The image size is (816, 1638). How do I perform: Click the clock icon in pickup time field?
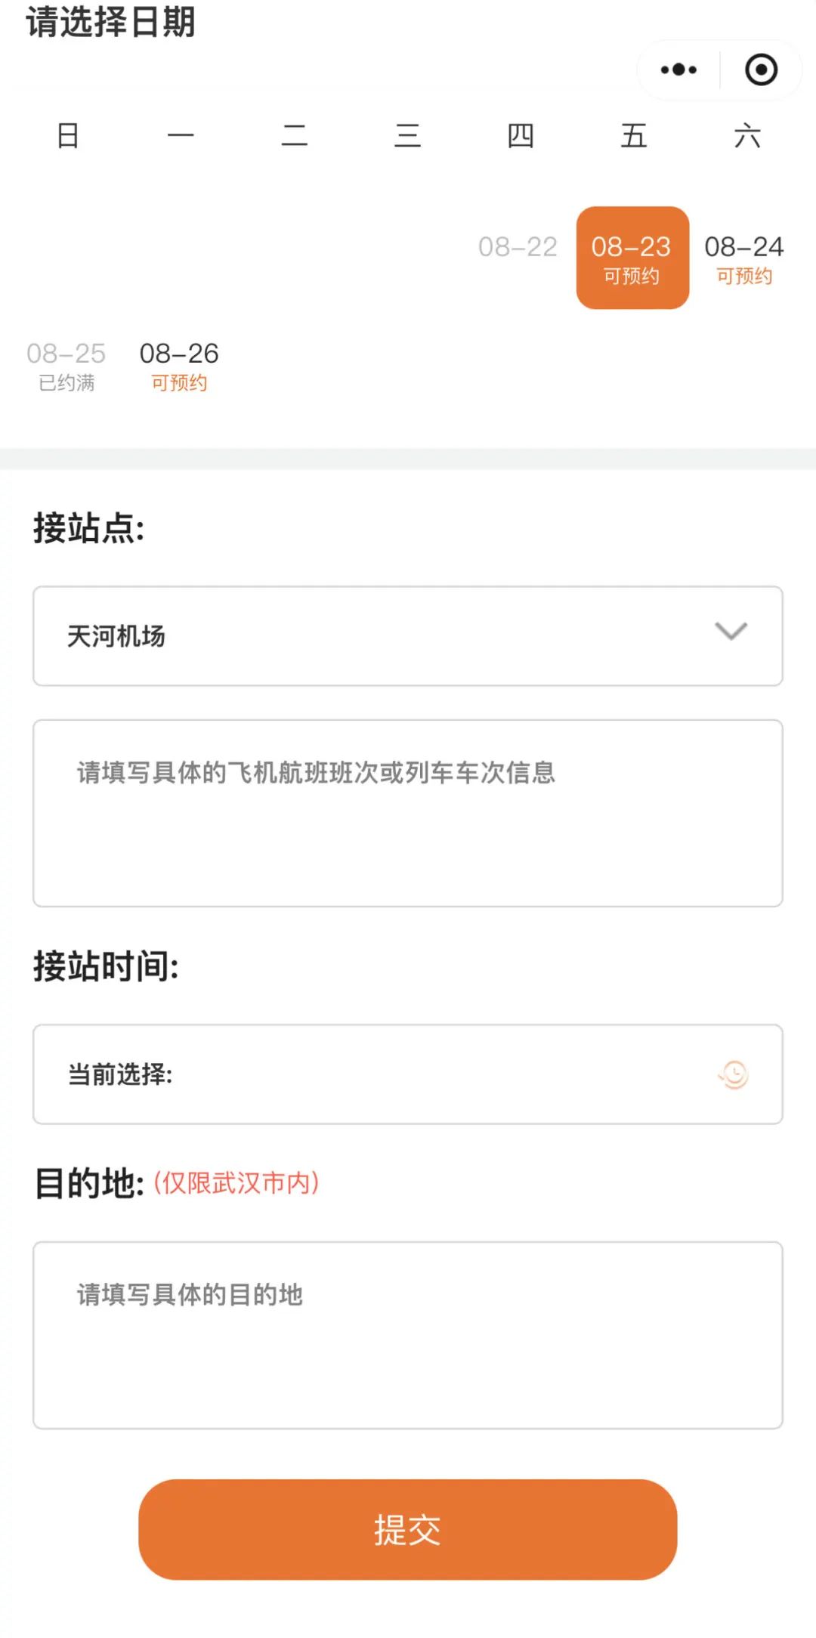[733, 1074]
